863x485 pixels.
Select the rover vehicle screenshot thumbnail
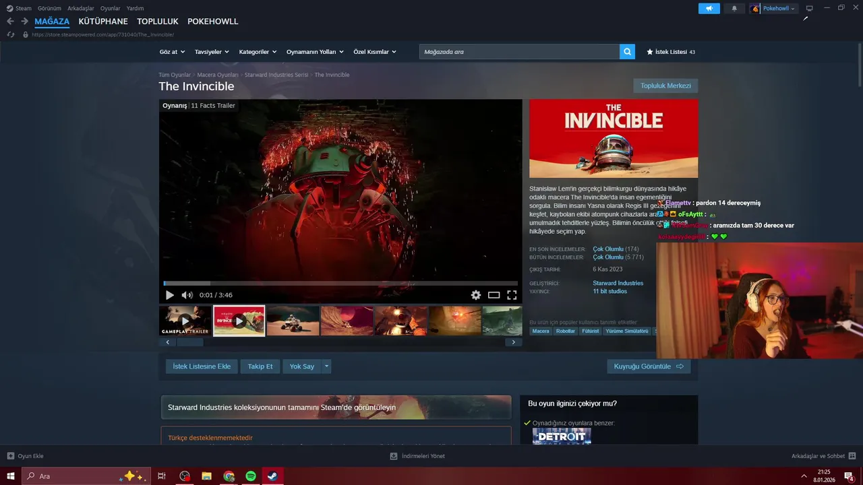coord(293,321)
